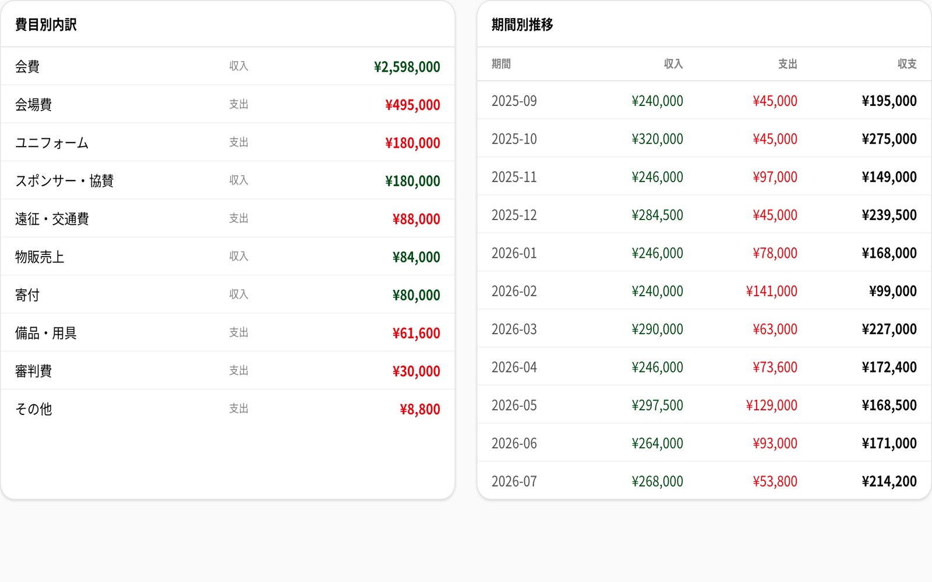Screen dimensions: 932x582
Task: Sort by the 収入 column header
Action: (673, 64)
